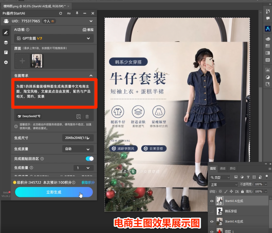This screenshot has width=272, height=233.
Task: Expand the UID account dropdown
Action: pos(91,21)
